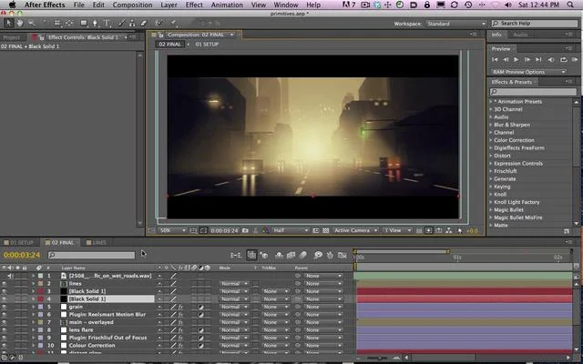Open resolution Half dropdown
The height and width of the screenshot is (364, 583).
tap(291, 230)
